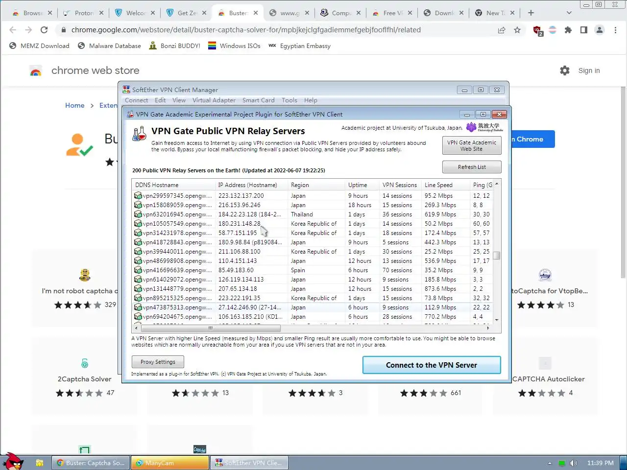
Task: Open the uBlock shield extension icon
Action: point(537,30)
